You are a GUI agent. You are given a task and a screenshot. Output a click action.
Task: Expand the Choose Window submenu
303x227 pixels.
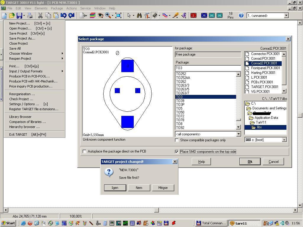35,53
